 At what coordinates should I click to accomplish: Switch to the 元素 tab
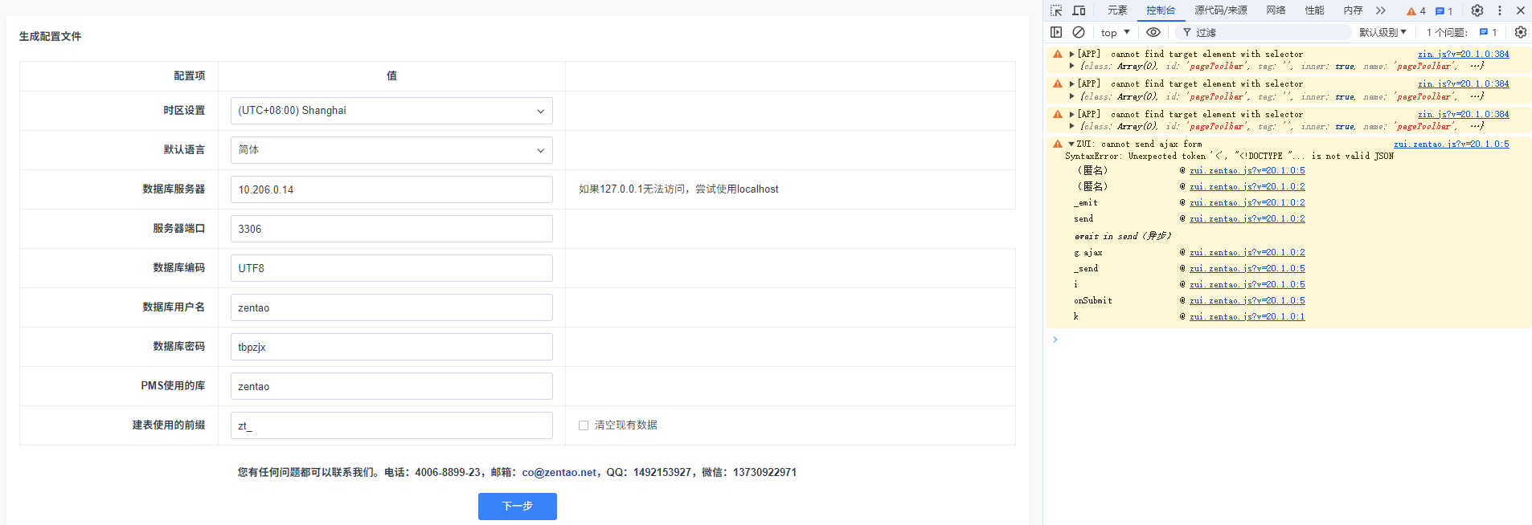click(1117, 10)
